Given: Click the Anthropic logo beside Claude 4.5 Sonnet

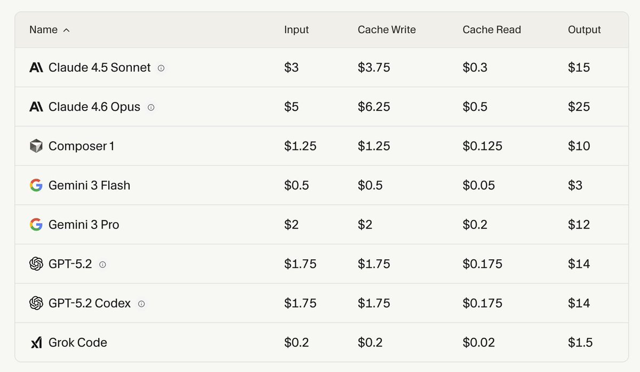Looking at the screenshot, I should coord(36,68).
